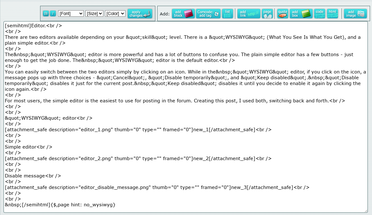Screen dimensions: 372x215
Task: Open the Font dropdown
Action: click(x=71, y=13)
